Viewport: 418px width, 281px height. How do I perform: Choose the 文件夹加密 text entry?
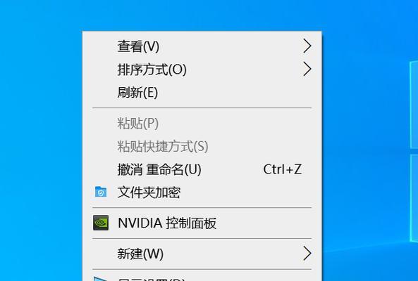pyautogui.click(x=149, y=192)
